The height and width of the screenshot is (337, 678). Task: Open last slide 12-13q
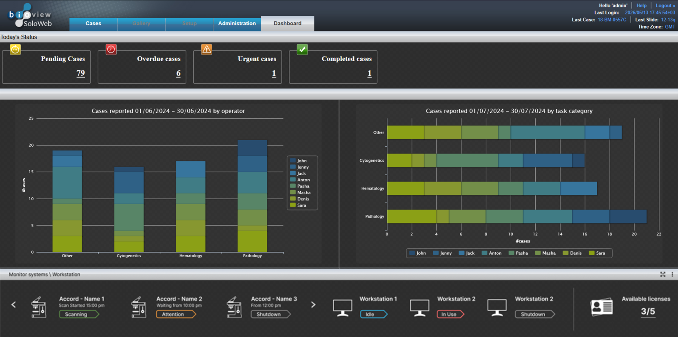668,20
